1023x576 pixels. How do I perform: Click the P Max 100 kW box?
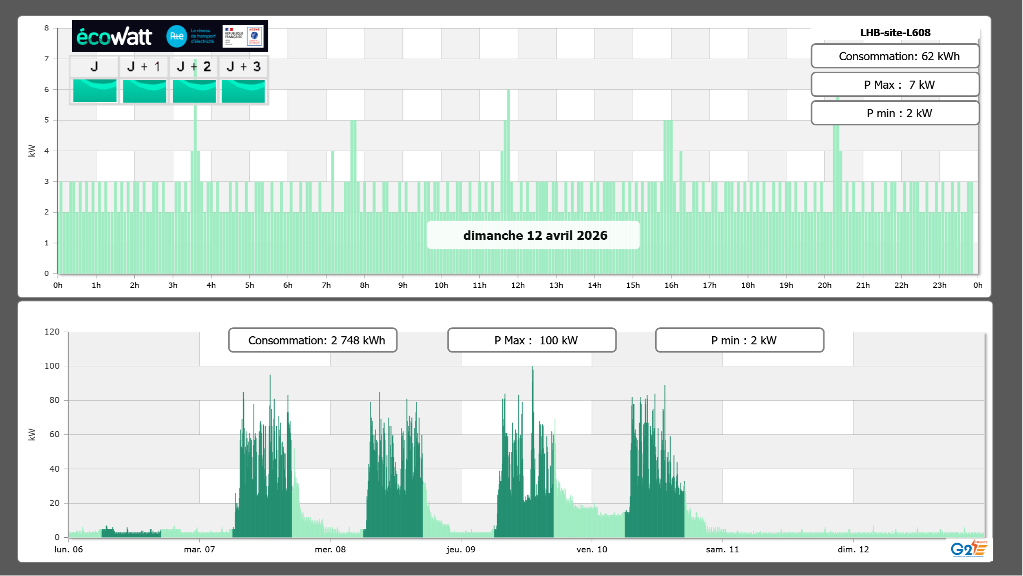point(532,340)
